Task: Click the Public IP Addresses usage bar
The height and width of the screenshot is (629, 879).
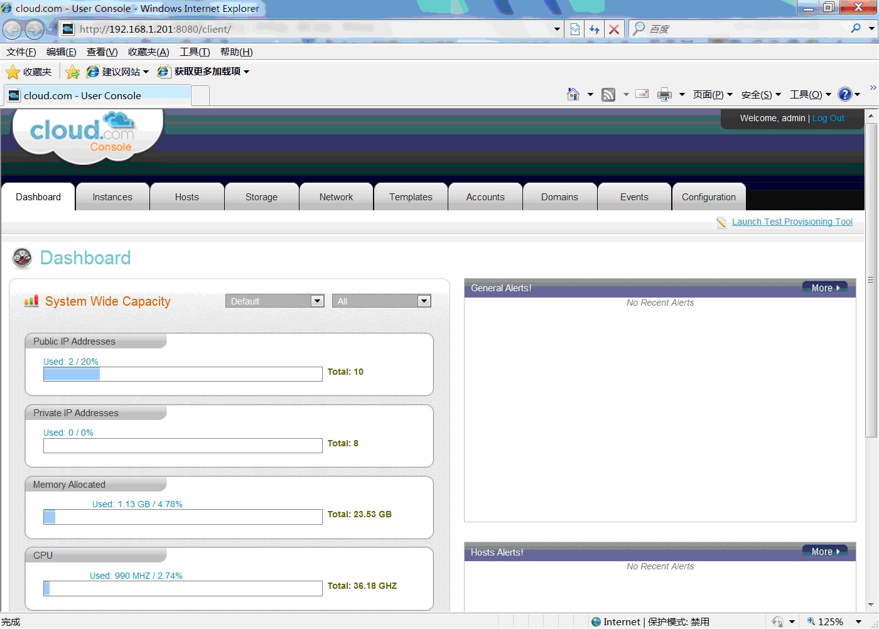Action: click(183, 374)
